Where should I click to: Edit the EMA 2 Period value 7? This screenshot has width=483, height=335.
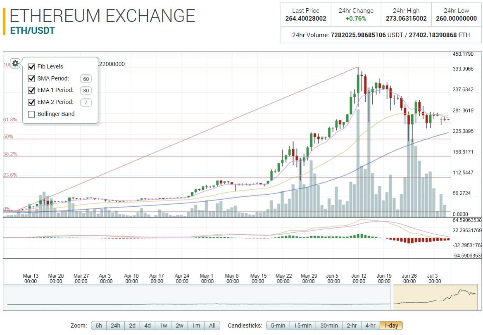86,102
